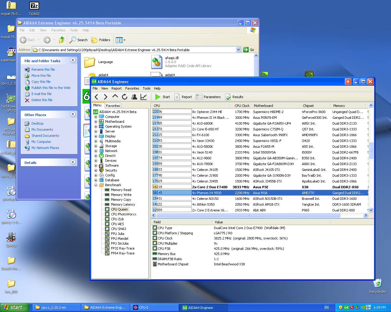
Task: Open the Report menu in AIDA64's menu bar
Action: pos(116,88)
